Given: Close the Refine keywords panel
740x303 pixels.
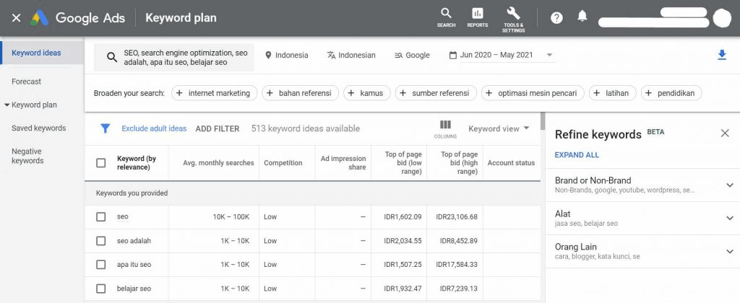Looking at the screenshot, I should (x=724, y=133).
